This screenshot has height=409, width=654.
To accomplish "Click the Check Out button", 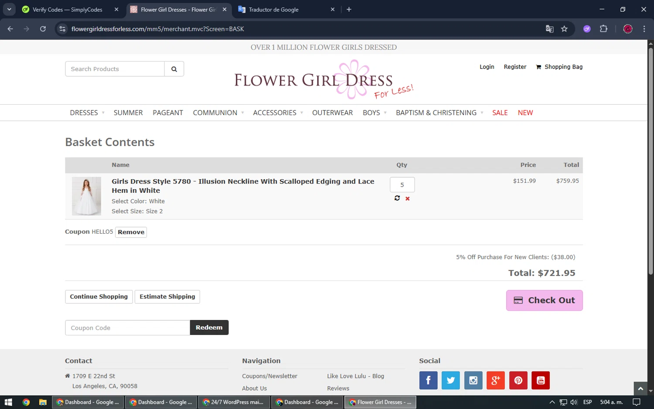I will point(544,300).
